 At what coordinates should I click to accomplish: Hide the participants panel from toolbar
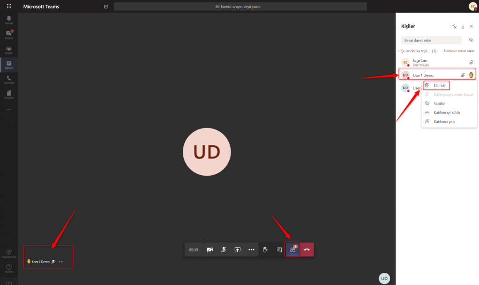(x=293, y=249)
